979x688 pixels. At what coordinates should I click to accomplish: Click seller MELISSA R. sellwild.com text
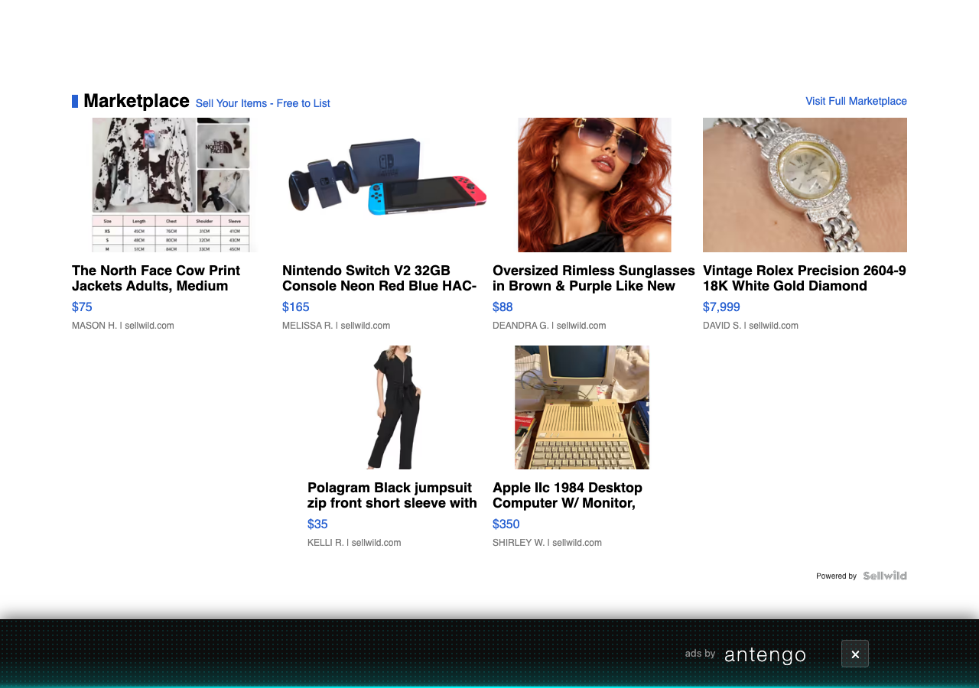[337, 326]
